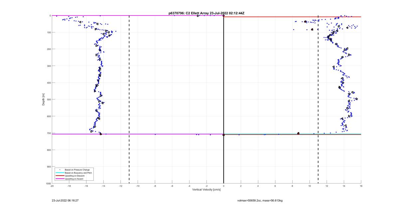The width and height of the screenshot is (399, 206).
Task: Click the x-axis tick label '2'
Action: tap(241, 186)
